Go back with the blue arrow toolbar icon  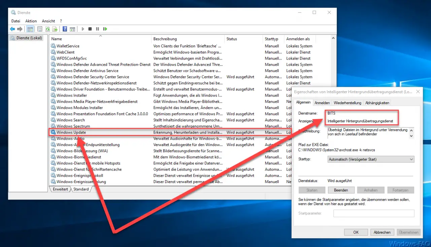(12, 29)
